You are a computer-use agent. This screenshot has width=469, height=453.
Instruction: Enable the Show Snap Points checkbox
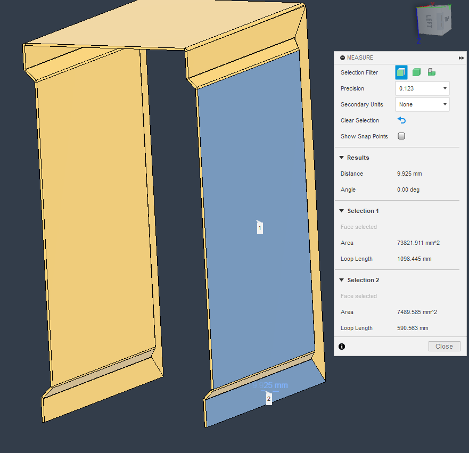point(401,136)
